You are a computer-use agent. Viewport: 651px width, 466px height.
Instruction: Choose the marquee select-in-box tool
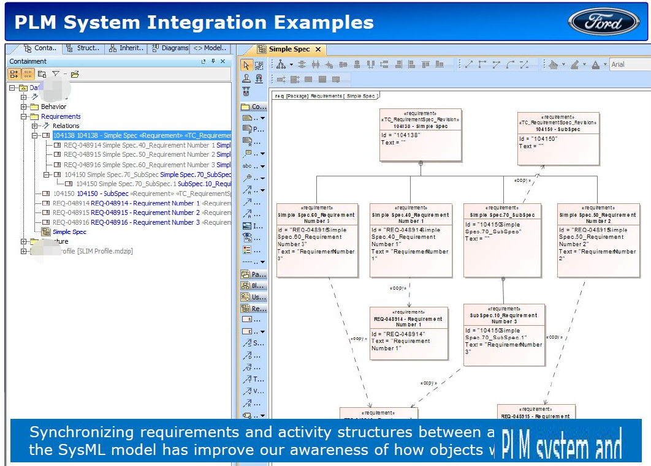tap(259, 66)
